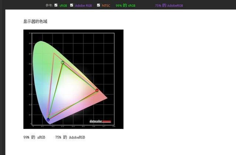Click the blue primary point on the gamut chart
The width and height of the screenshot is (236, 155).
pyautogui.click(x=48, y=120)
